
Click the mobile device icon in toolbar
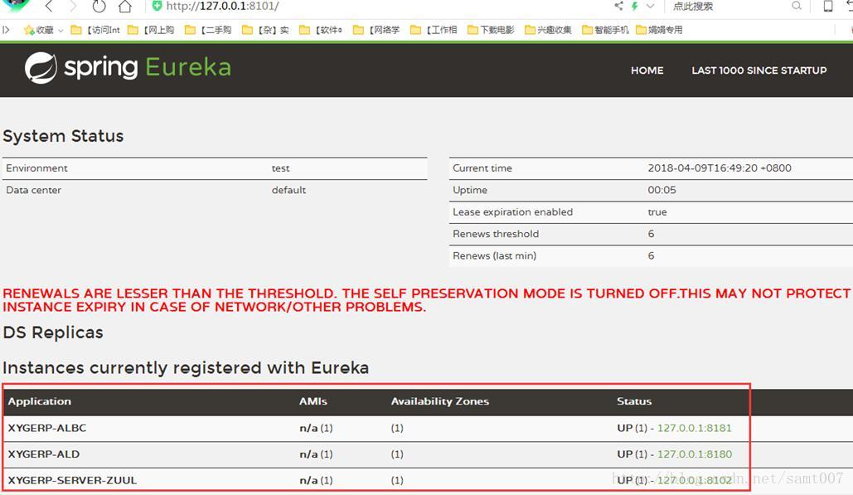click(x=828, y=6)
